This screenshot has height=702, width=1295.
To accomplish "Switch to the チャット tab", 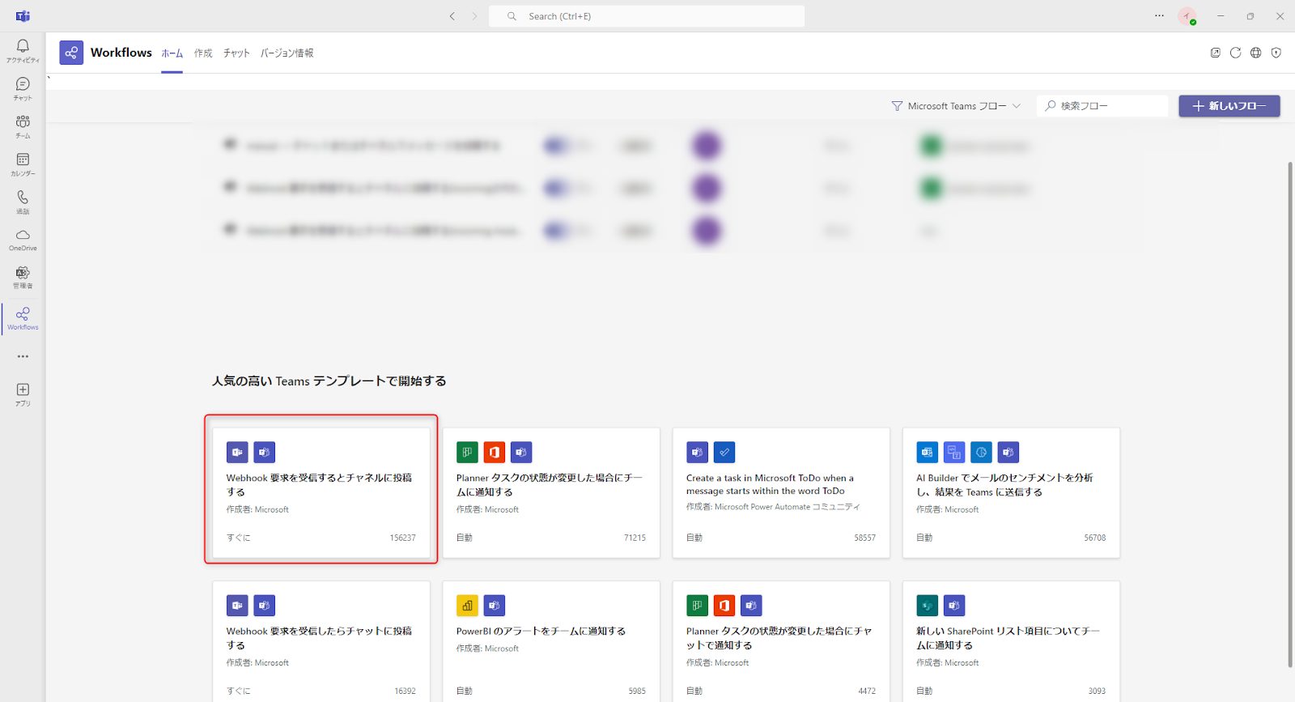I will [236, 53].
